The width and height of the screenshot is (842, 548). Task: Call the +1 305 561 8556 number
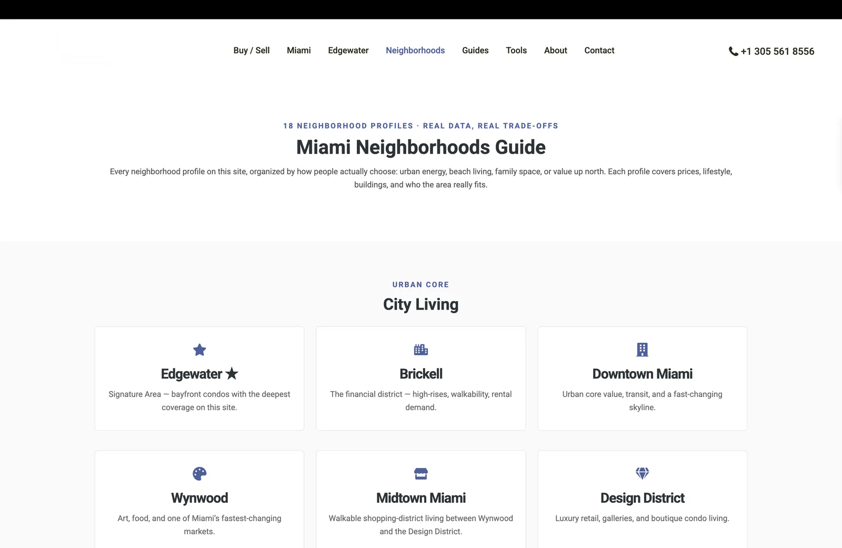(777, 51)
